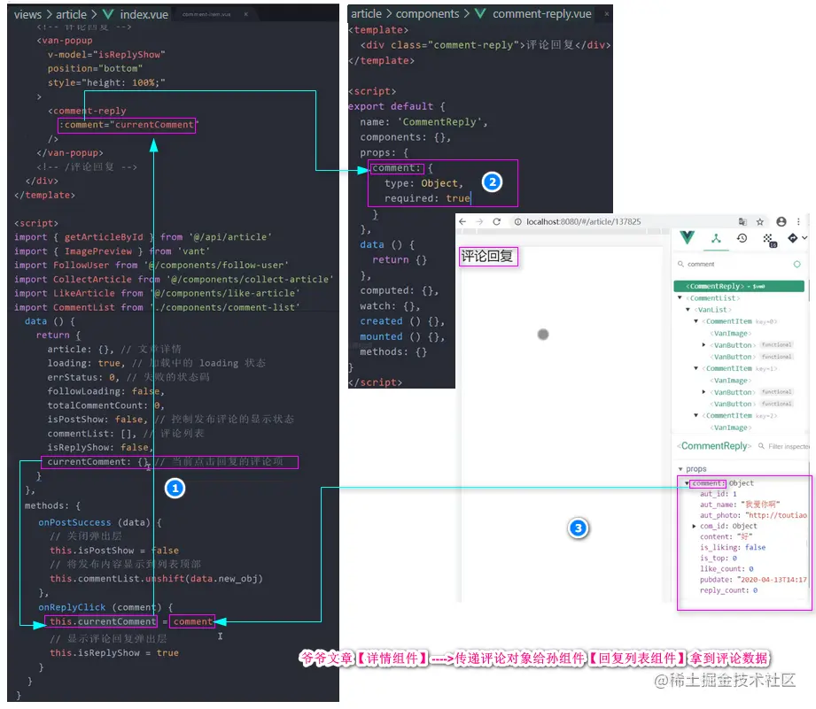Select VanImage under CommentItem key=1

(731, 381)
